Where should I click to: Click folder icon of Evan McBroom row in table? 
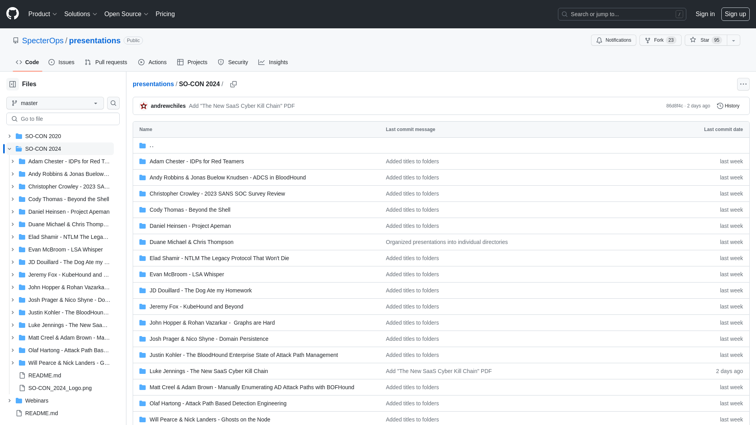[x=143, y=274]
